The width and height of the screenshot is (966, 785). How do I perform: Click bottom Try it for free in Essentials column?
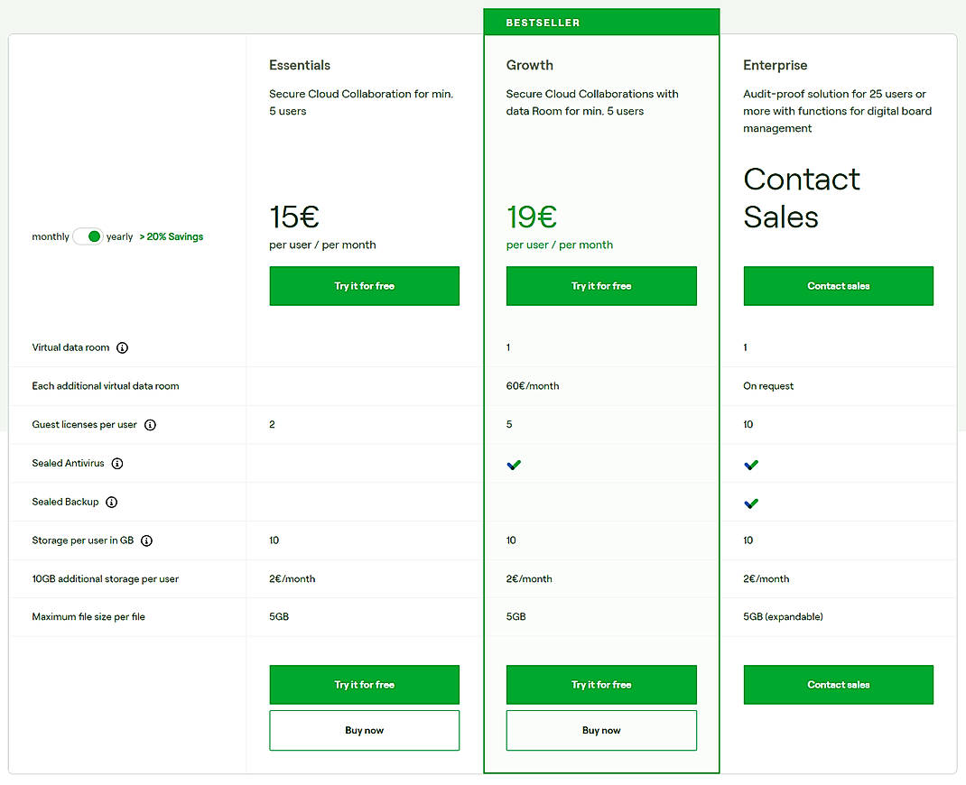click(364, 685)
